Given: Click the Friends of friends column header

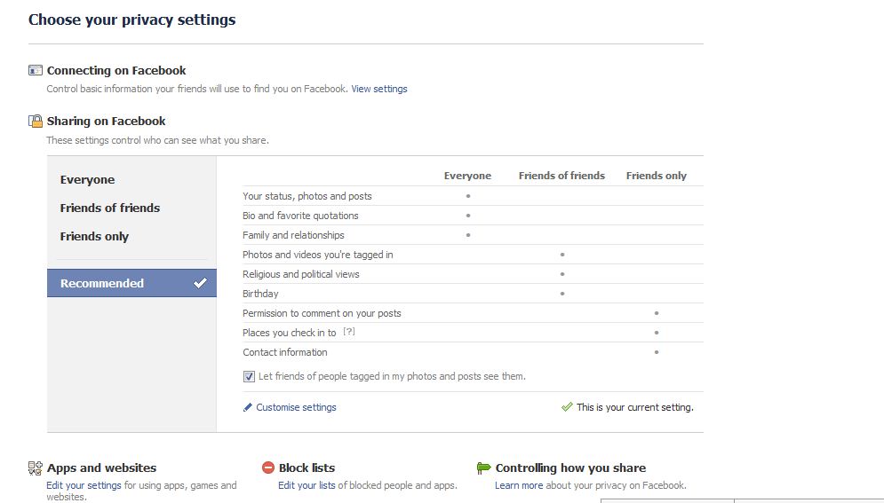Looking at the screenshot, I should point(561,176).
